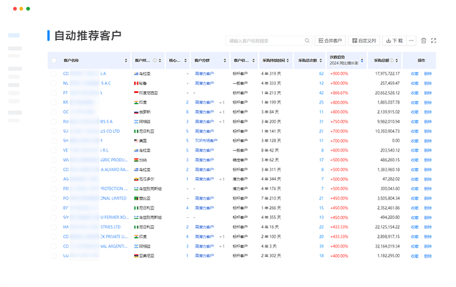Click the duration cell '8 年 42 天'

(270, 150)
